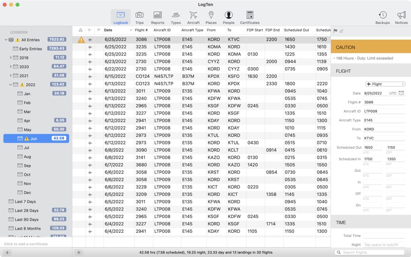This screenshot has width=411, height=257.
Task: Click the warning column header icon
Action: 81,30
